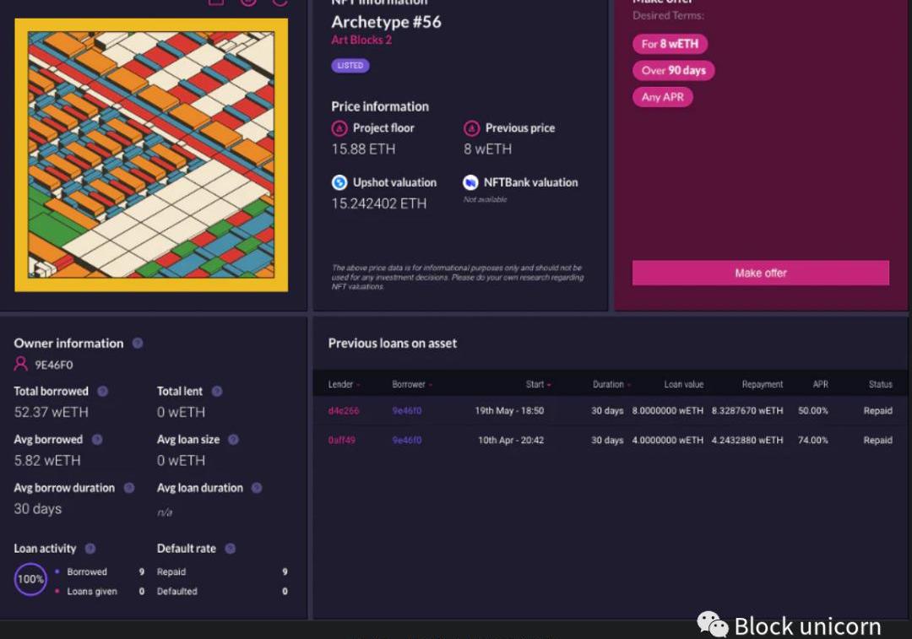Open the tooltip icon beside Avg loan size

pyautogui.click(x=233, y=440)
